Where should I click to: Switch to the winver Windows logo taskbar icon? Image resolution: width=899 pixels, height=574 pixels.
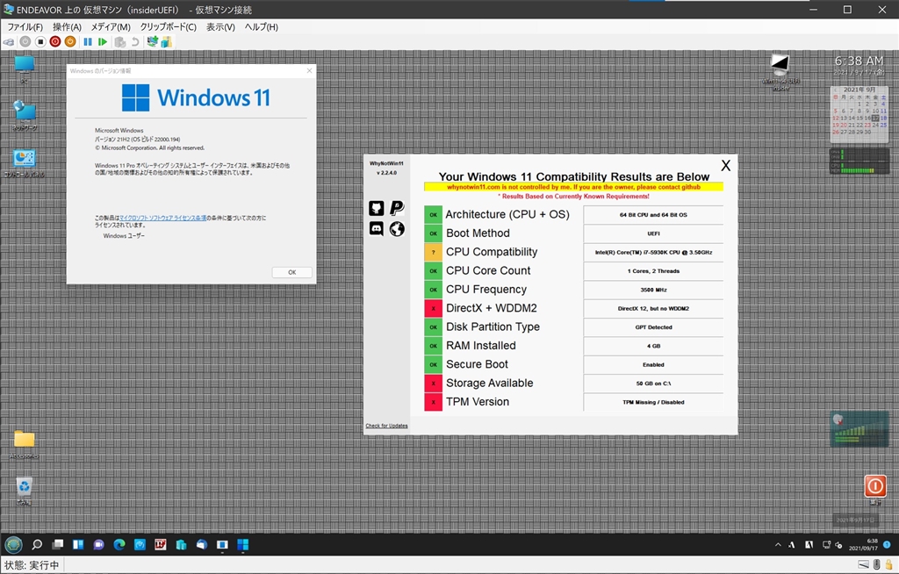(x=242, y=545)
